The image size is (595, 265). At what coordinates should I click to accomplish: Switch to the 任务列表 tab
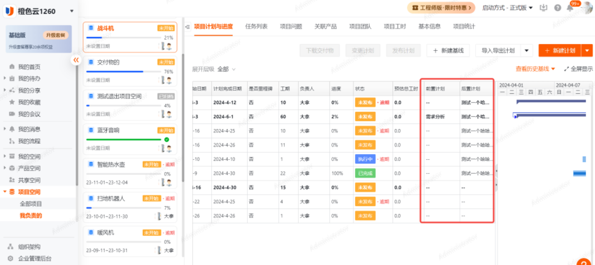(x=256, y=26)
